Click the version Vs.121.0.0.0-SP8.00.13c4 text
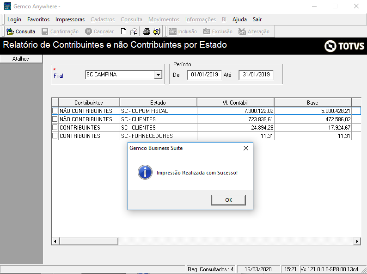 pos(330,269)
